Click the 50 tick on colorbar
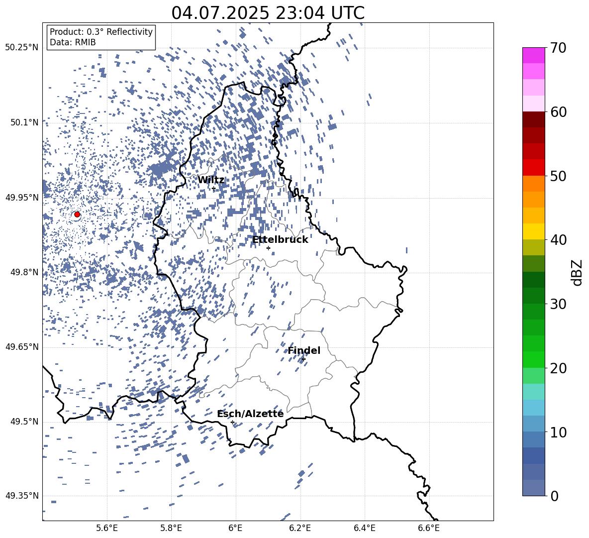 [x=558, y=176]
